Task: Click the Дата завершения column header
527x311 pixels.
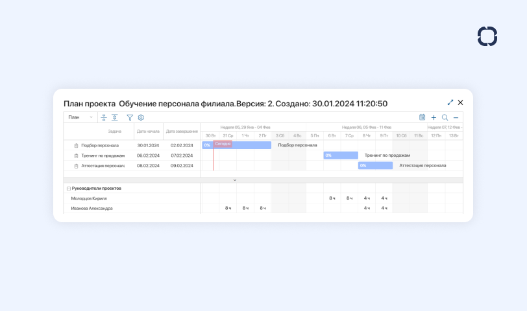Action: tap(182, 132)
